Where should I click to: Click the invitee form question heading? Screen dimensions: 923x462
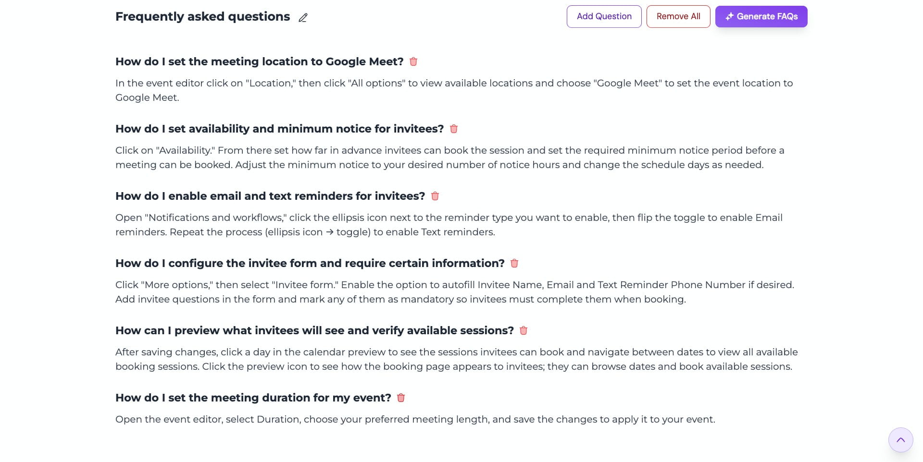[x=310, y=263]
